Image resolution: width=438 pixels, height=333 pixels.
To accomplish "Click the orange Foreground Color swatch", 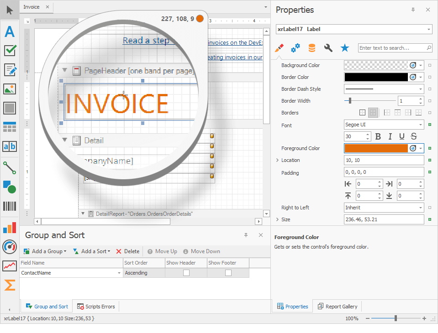I will [375, 148].
